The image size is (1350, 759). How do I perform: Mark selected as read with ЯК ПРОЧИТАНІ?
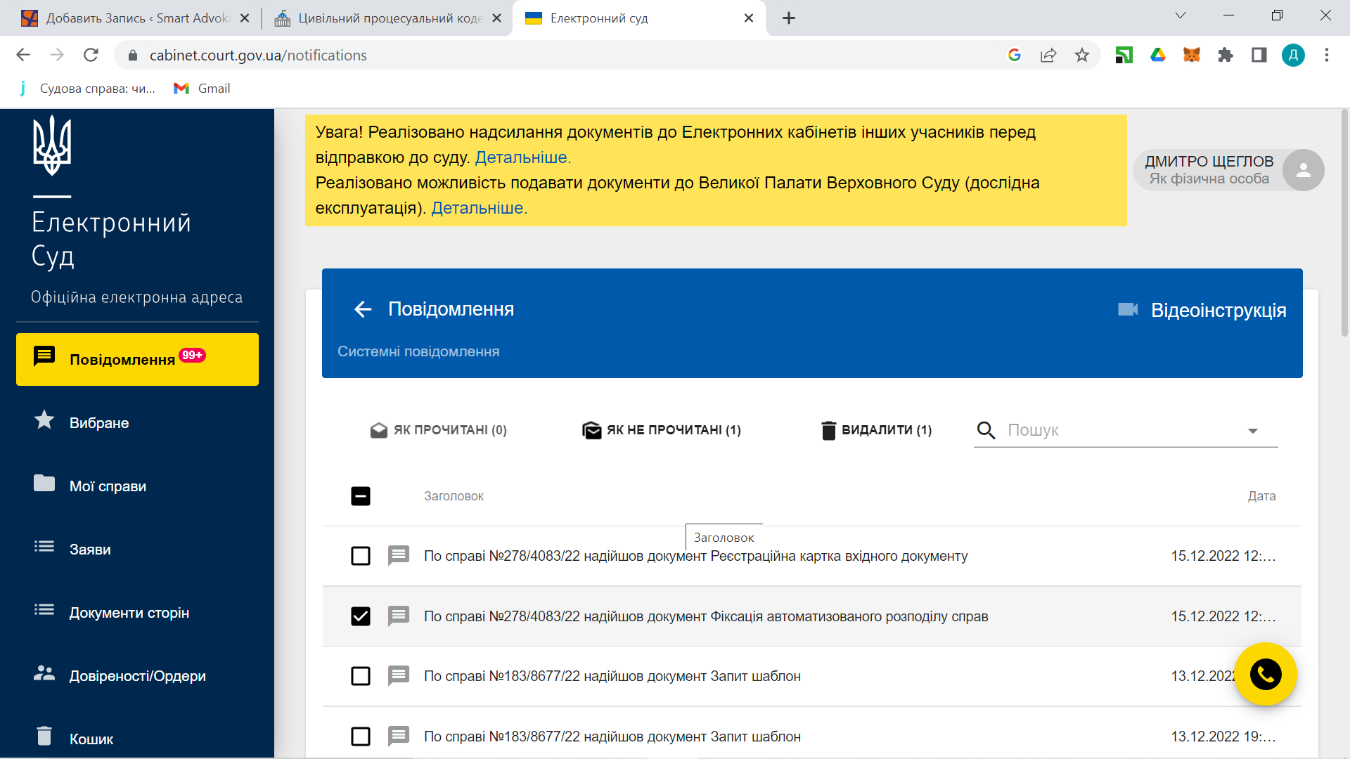[438, 430]
